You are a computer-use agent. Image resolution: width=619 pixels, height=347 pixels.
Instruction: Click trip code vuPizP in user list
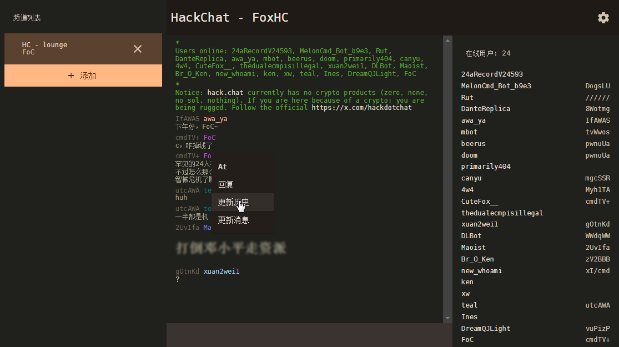point(598,329)
